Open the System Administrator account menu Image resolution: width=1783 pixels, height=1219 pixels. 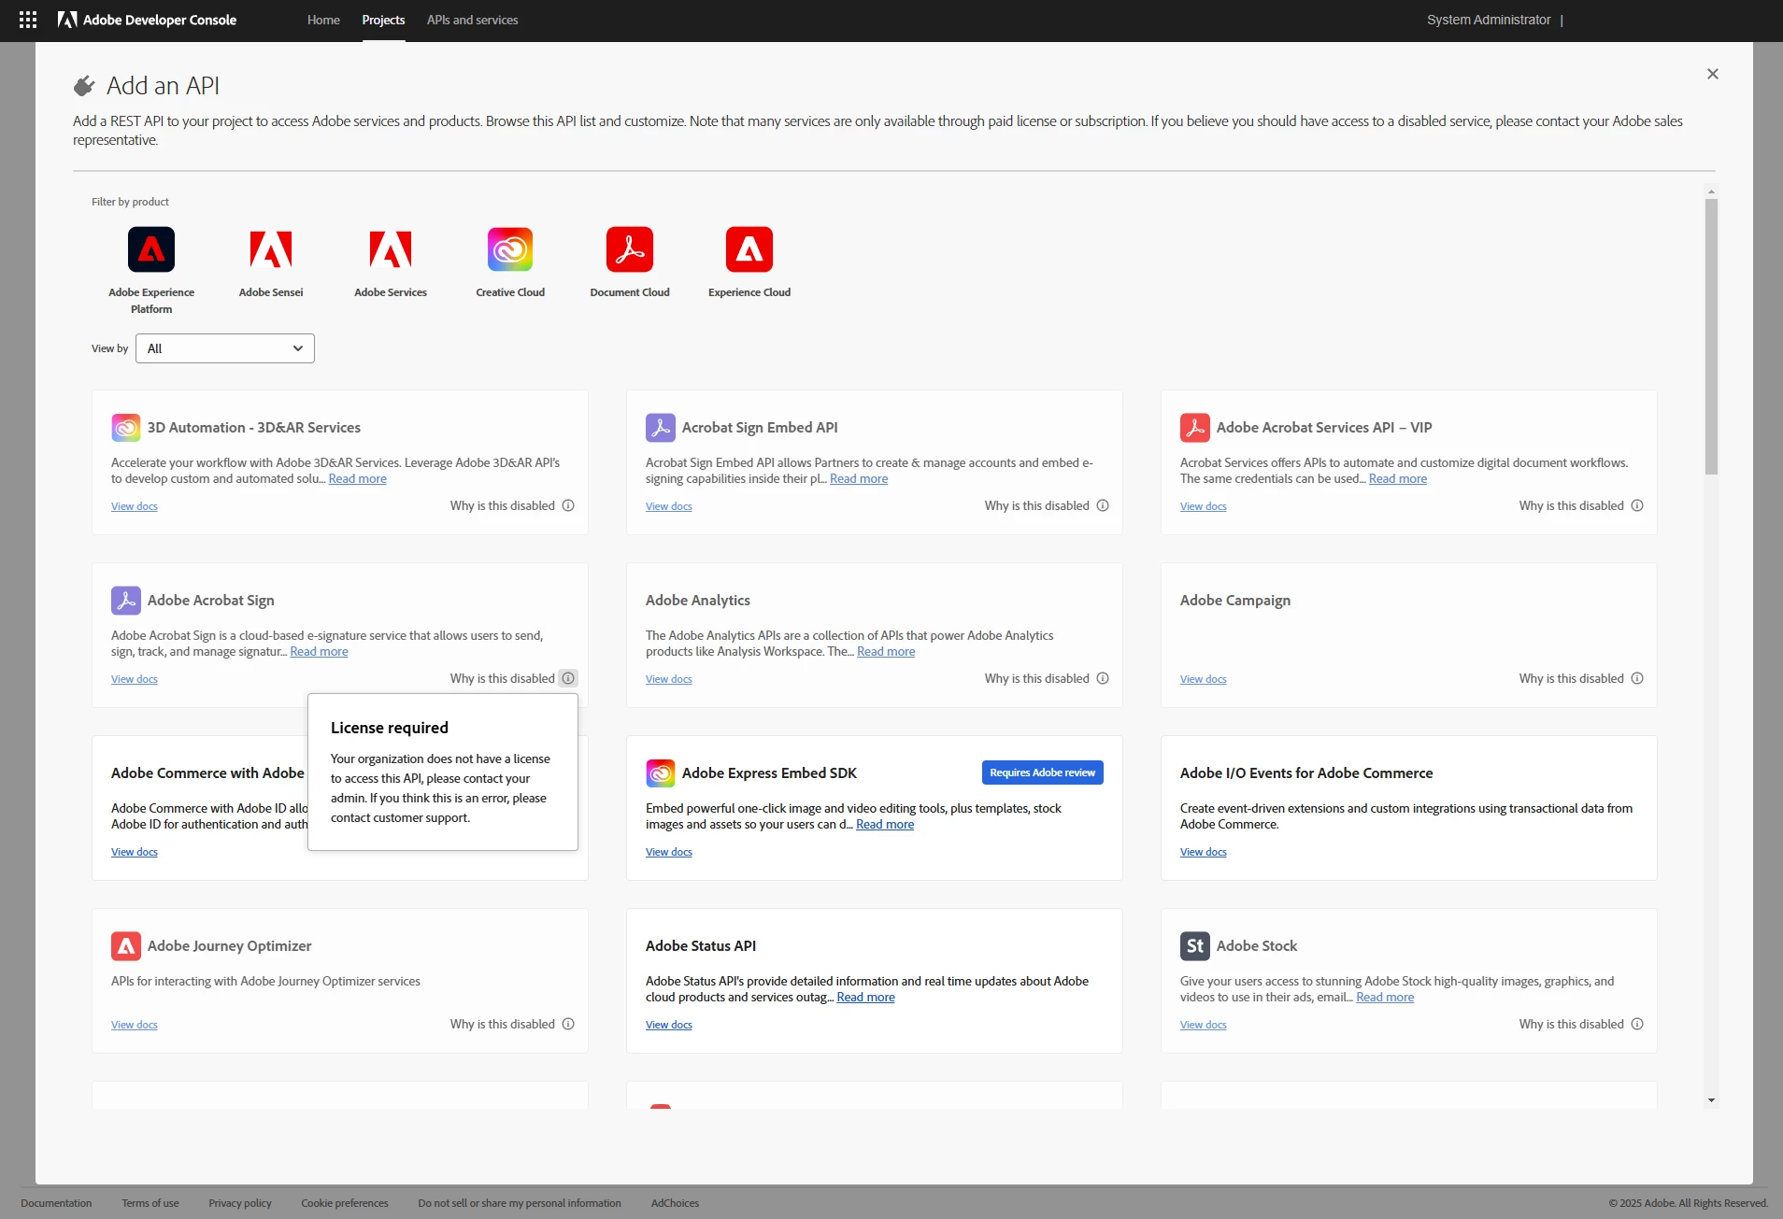click(1489, 20)
